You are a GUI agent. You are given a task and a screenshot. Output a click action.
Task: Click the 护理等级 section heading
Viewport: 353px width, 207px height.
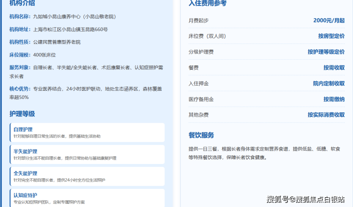pos(22,114)
